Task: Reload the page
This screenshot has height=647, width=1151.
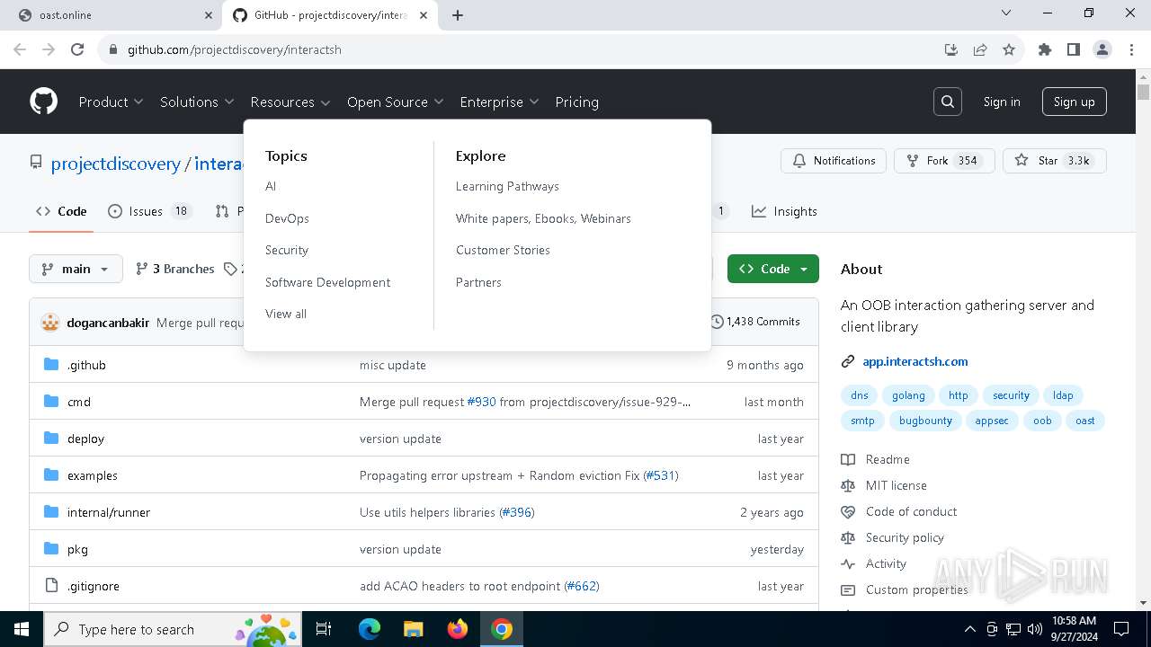Action: point(77,49)
